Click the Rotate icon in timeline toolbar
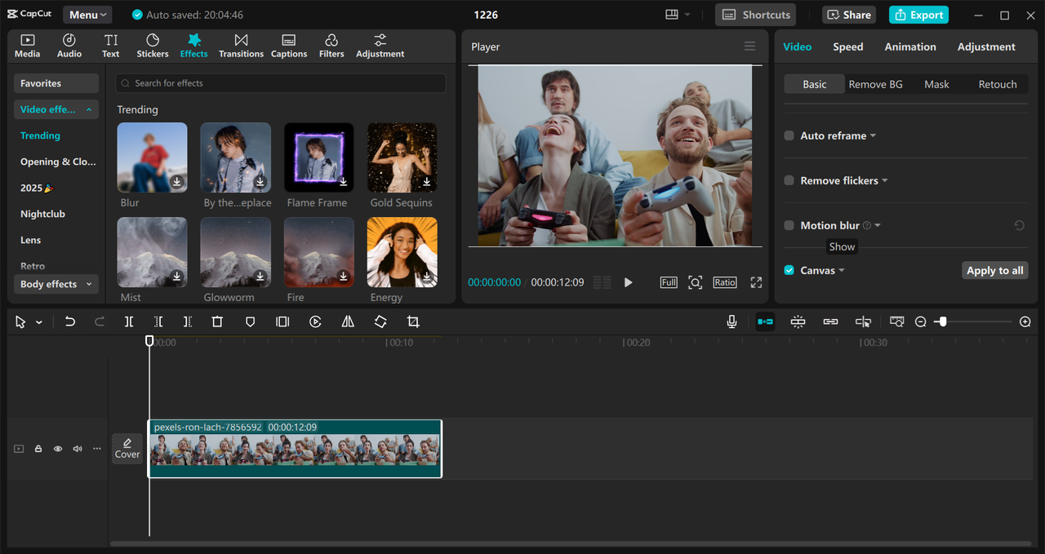1045x554 pixels. click(x=380, y=322)
